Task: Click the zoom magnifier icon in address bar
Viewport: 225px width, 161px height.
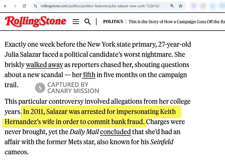Action: tap(172, 6)
